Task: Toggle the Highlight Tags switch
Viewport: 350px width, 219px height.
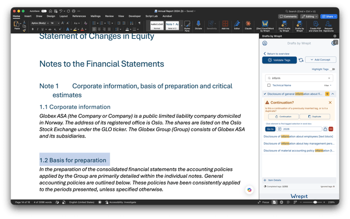Action: point(333,69)
